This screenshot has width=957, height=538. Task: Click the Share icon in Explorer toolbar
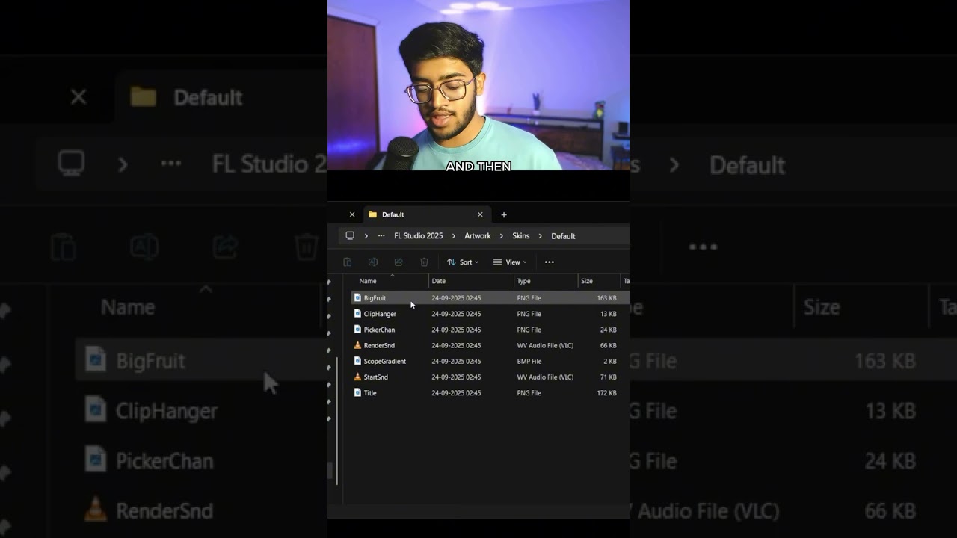point(399,262)
